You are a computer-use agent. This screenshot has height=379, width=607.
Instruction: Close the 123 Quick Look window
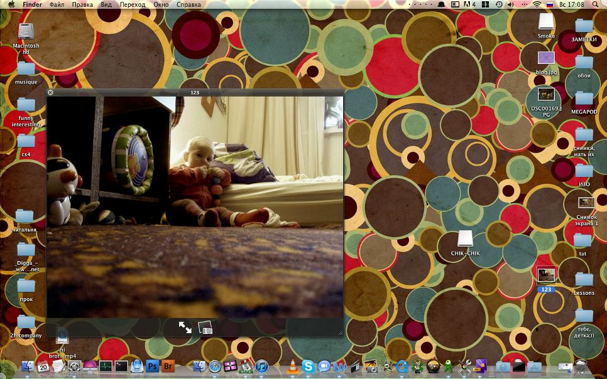[x=50, y=92]
